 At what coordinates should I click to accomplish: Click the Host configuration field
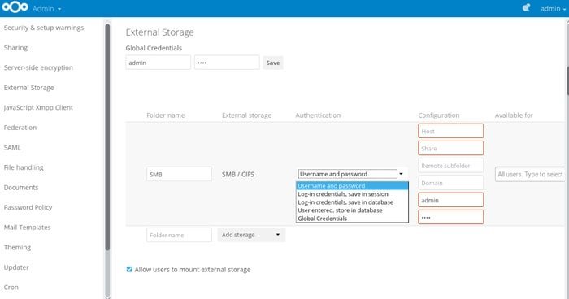pyautogui.click(x=450, y=131)
